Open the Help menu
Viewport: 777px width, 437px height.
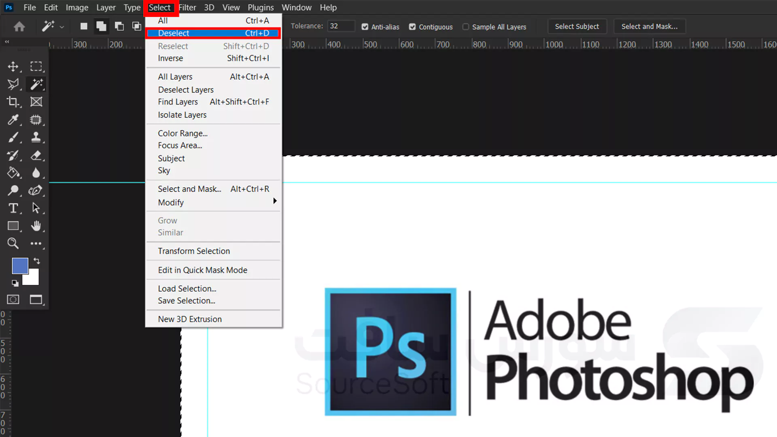[328, 8]
